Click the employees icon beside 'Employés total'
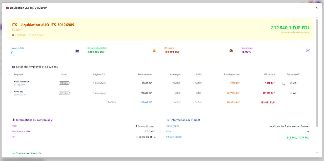 pyautogui.click(x=77, y=51)
